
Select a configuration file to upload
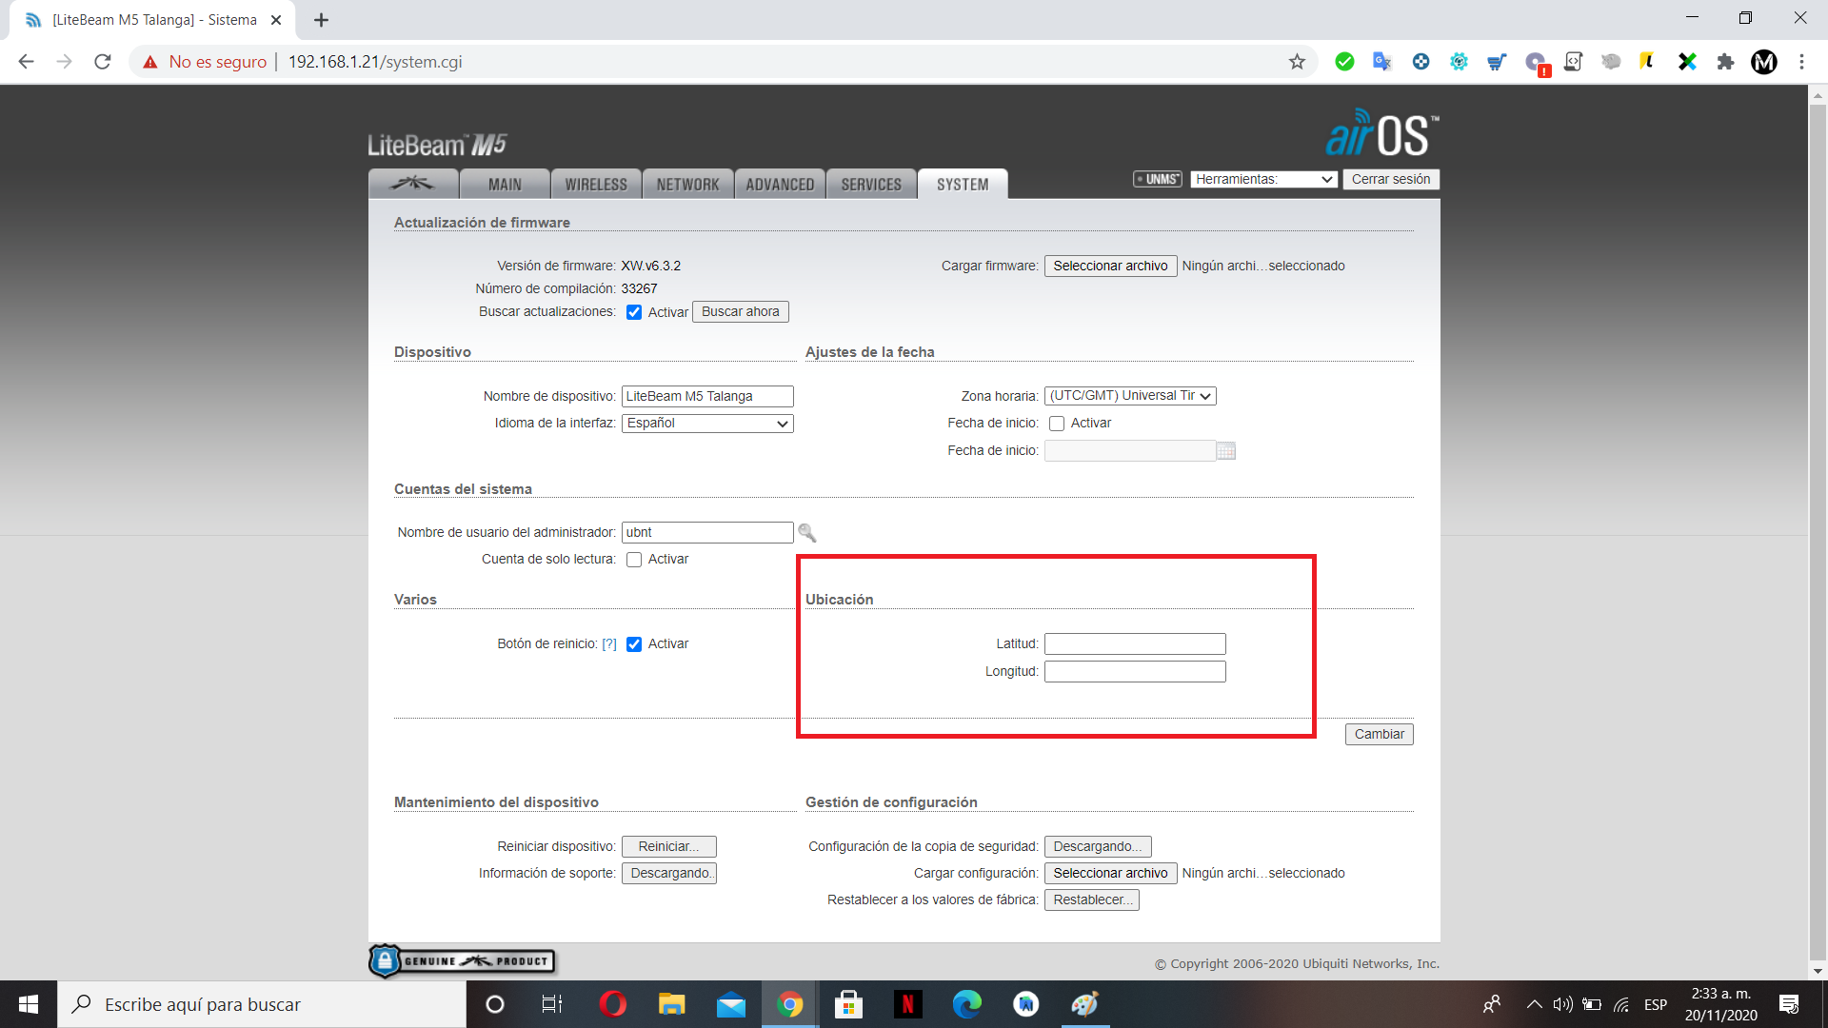pyautogui.click(x=1110, y=873)
